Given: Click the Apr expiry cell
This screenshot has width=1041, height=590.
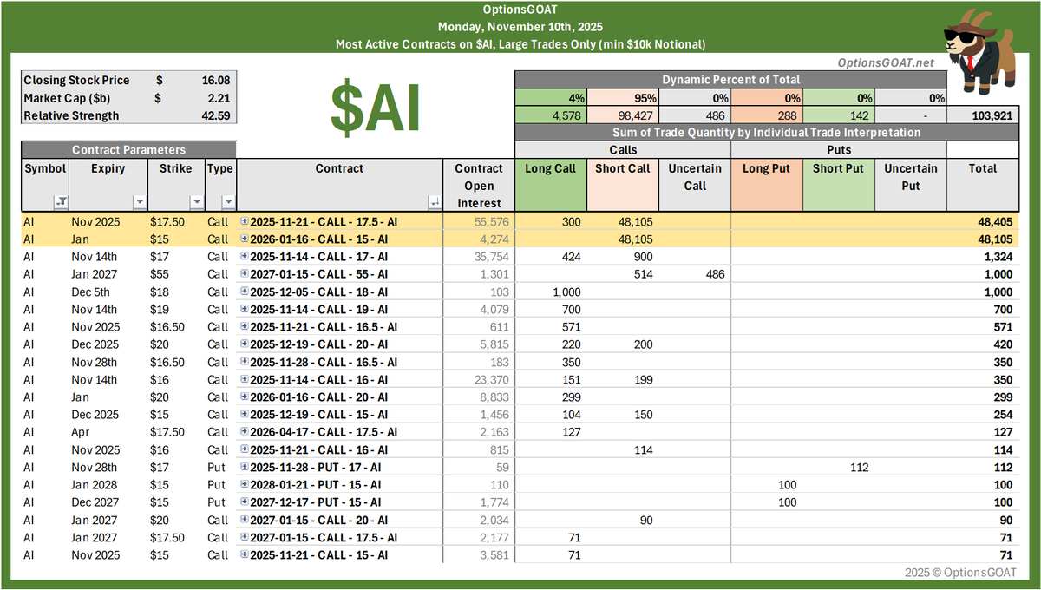Looking at the screenshot, I should click(109, 431).
